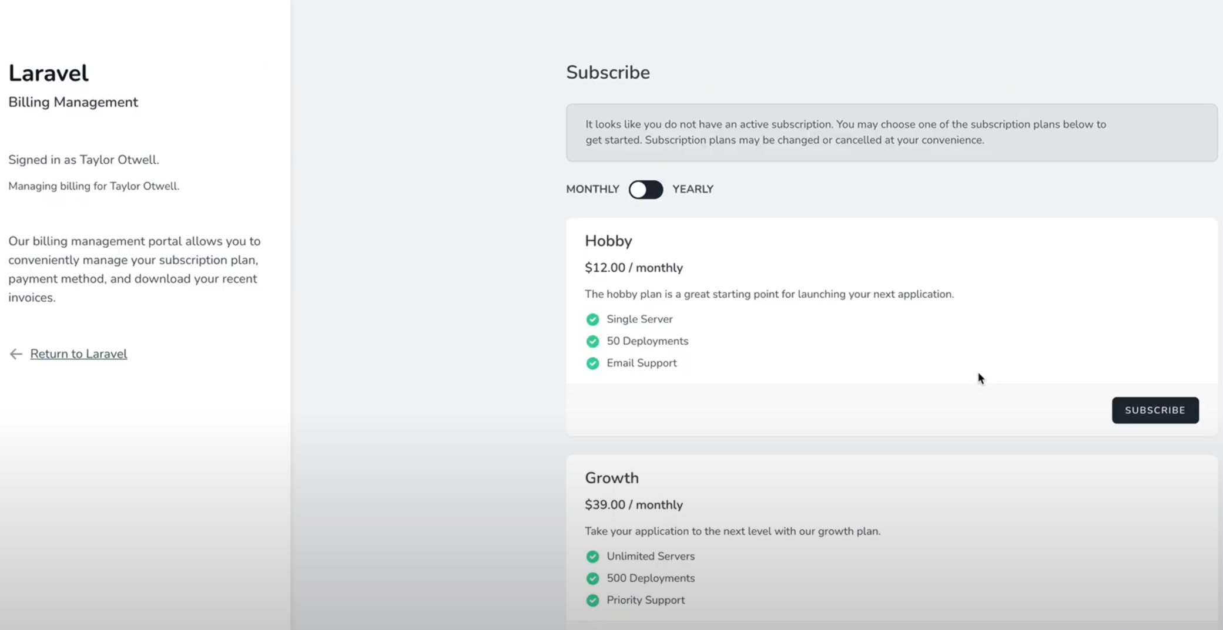The width and height of the screenshot is (1223, 630).
Task: Select the MONTHLY billing label
Action: (x=592, y=189)
